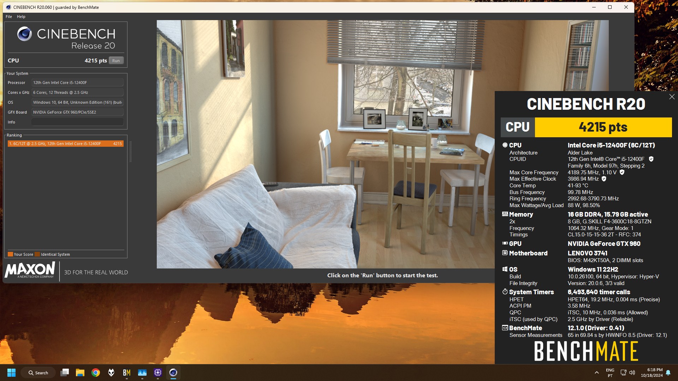This screenshot has width=678, height=381.
Task: Click the Intel Core i5-12400F CPU heading
Action: [x=611, y=145]
